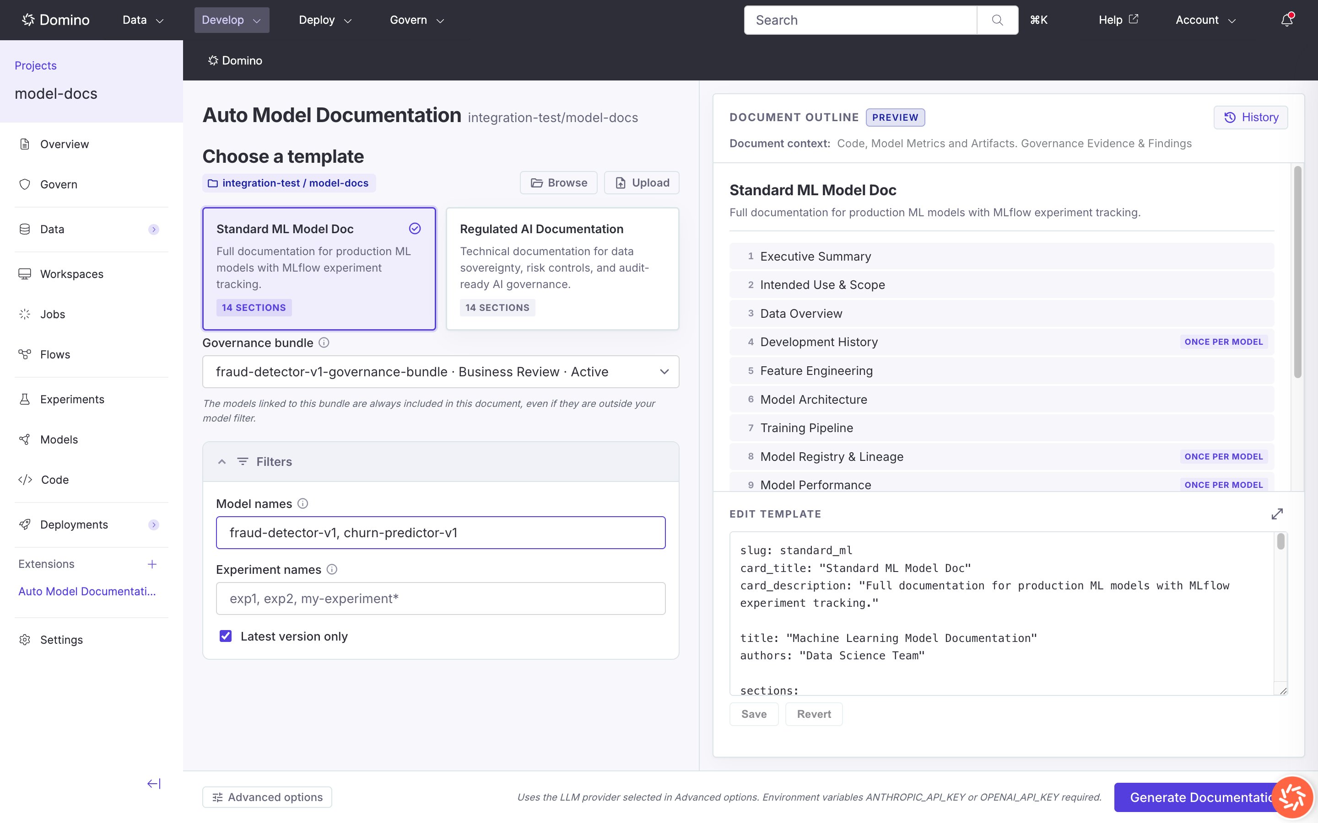This screenshot has height=823, width=1318.
Task: Expand the Data submenu arrow in sidebar
Action: [x=154, y=229]
